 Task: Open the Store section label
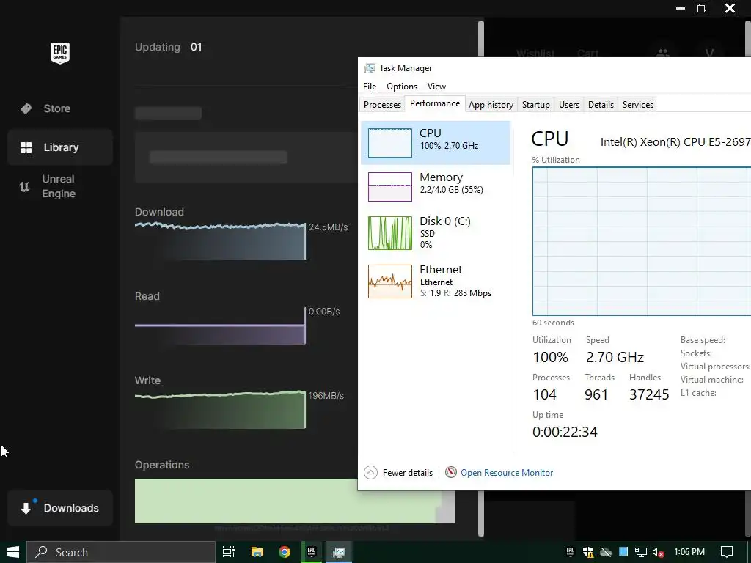(57, 108)
